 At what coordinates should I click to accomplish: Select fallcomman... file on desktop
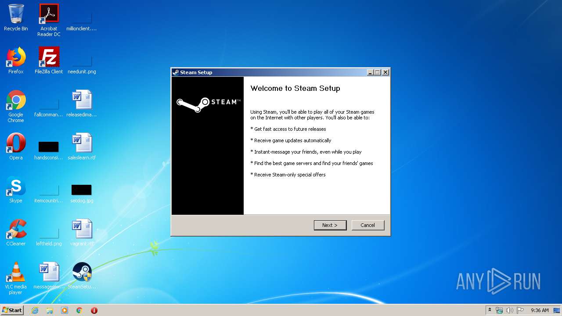[49, 107]
